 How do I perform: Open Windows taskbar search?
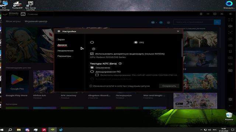[x=10, y=130]
